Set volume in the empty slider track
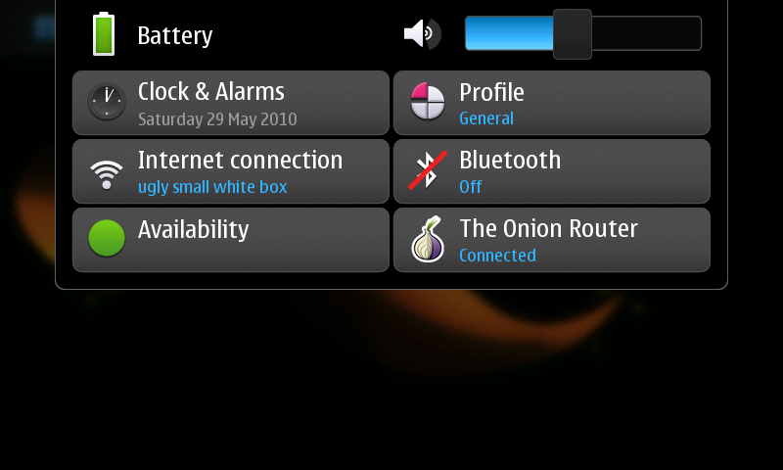The width and height of the screenshot is (783, 470). click(x=647, y=33)
